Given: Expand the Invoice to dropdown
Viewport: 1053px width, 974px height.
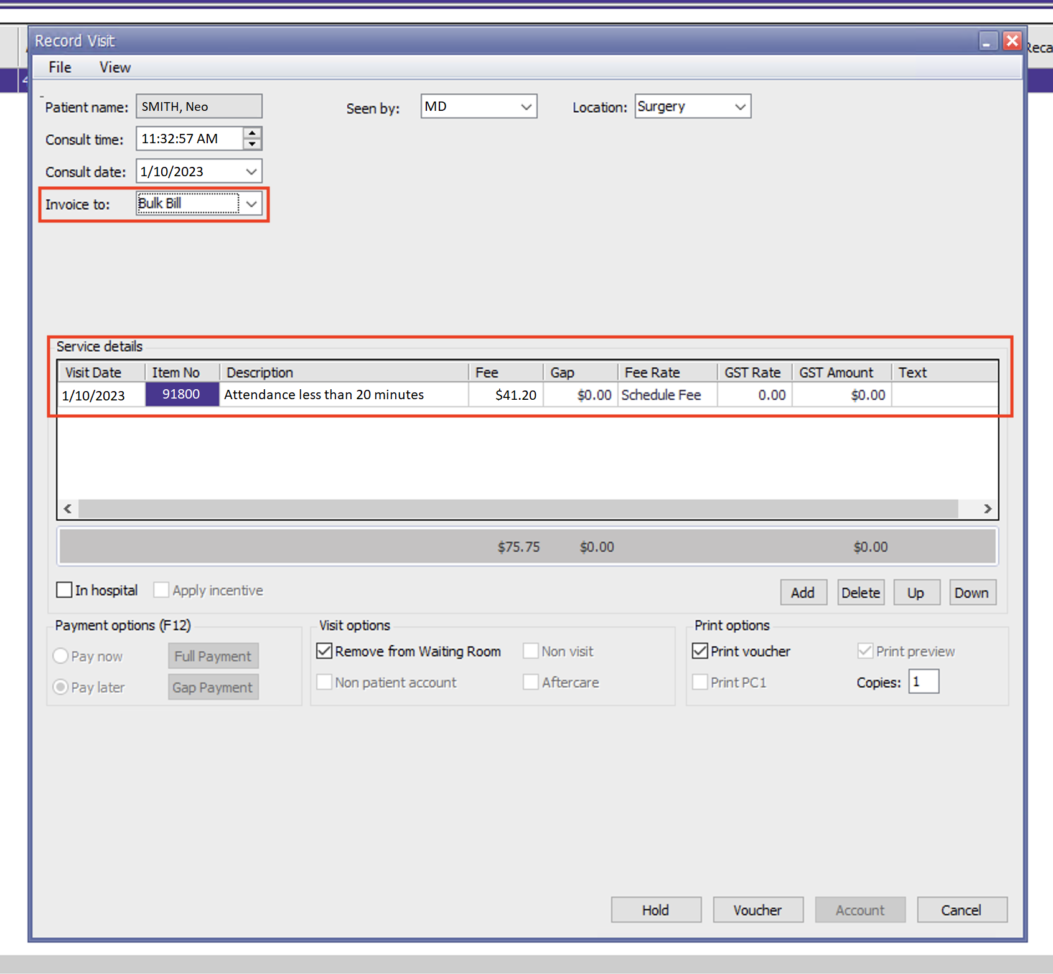Looking at the screenshot, I should click(x=251, y=204).
